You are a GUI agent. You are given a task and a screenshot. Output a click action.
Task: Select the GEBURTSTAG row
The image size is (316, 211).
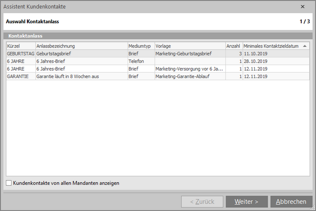click(x=20, y=54)
